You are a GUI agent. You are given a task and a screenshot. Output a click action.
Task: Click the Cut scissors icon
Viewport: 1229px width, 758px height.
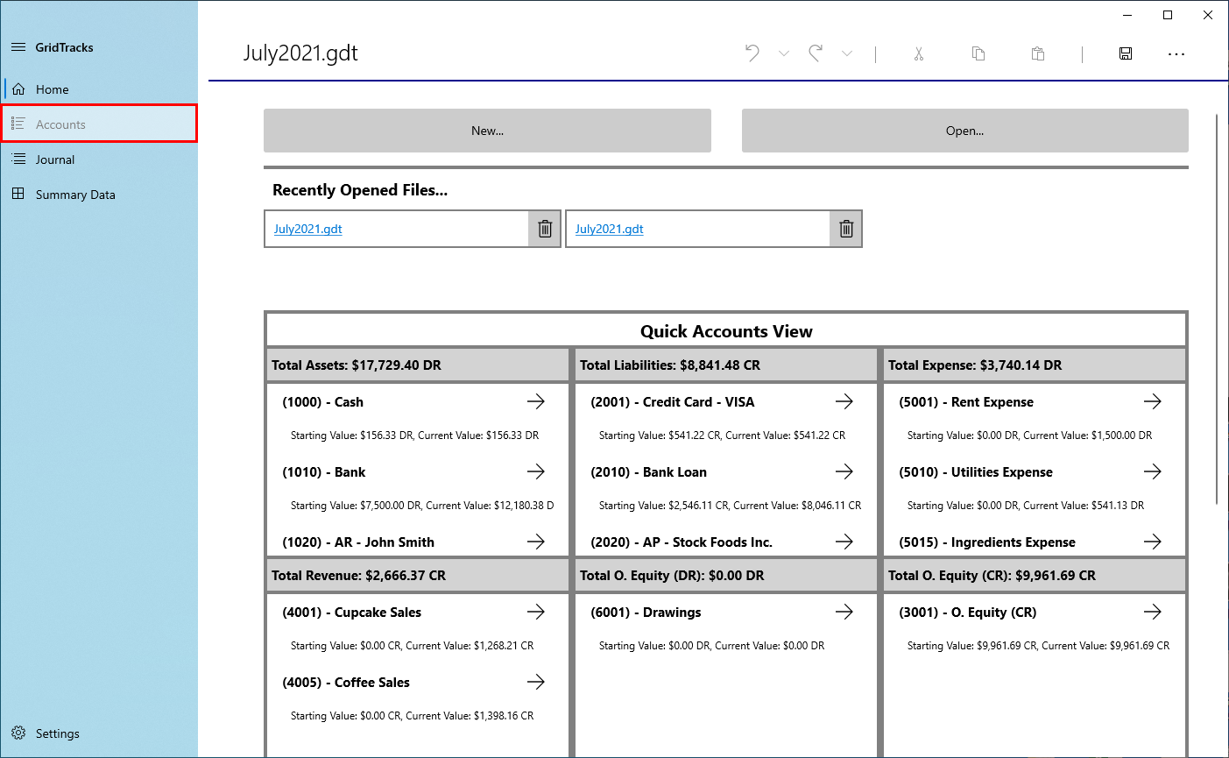pos(919,53)
